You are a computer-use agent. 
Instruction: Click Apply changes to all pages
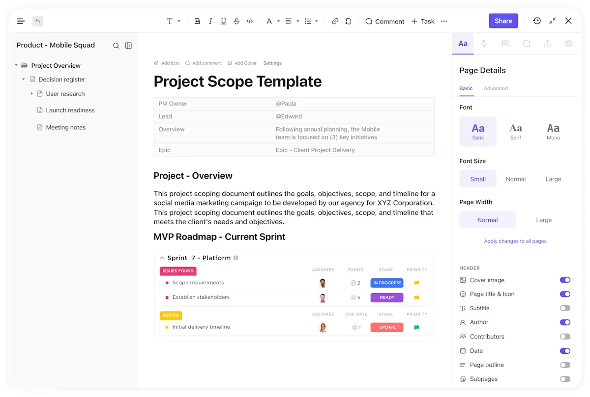tap(515, 241)
